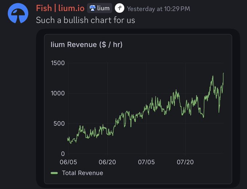
Task: Click the message timestamp Yesterday at 10:29 PM
Action: (x=158, y=9)
